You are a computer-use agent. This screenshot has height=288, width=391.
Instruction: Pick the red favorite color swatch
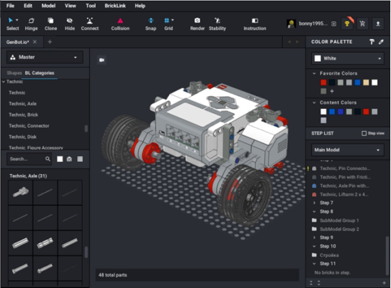click(323, 82)
